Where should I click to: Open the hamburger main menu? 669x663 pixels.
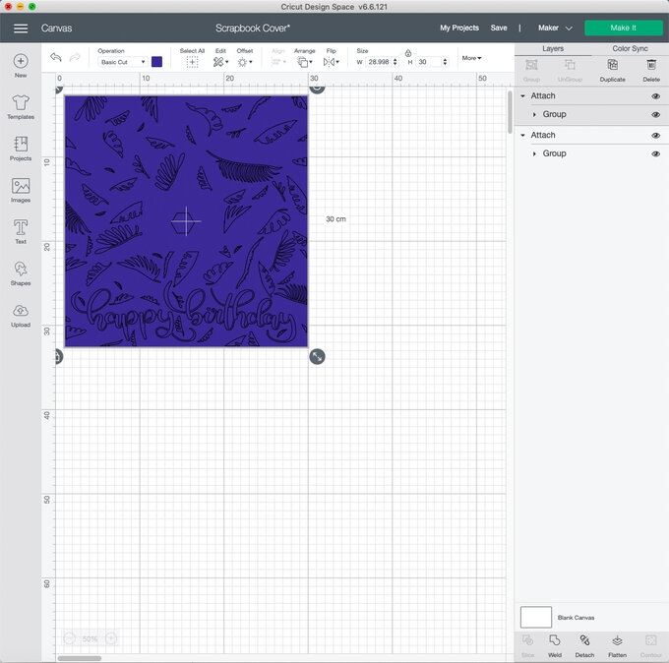point(21,29)
